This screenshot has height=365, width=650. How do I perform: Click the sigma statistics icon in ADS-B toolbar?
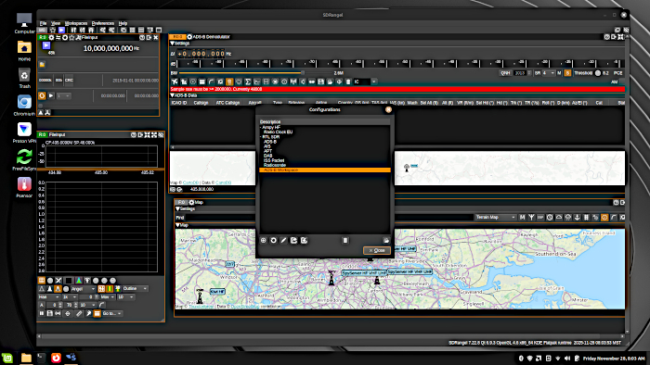[248, 82]
